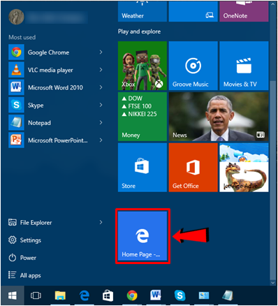
Task: Click the user account picture
Action: click(x=16, y=17)
